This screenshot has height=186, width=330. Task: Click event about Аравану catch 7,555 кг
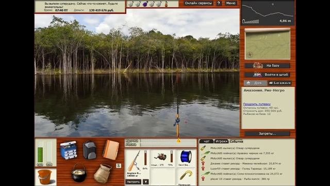click(x=242, y=153)
